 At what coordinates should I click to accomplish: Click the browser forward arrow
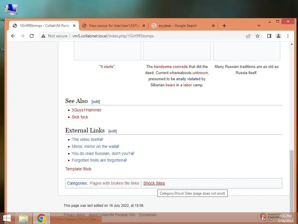22,36
